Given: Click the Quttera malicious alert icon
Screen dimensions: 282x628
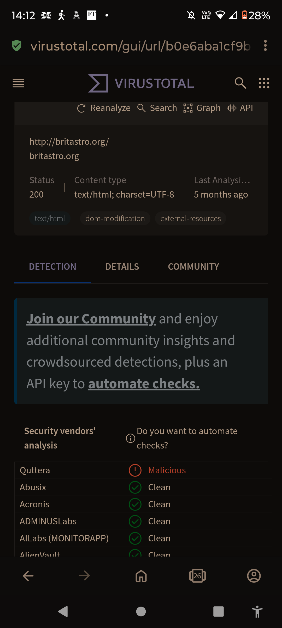Looking at the screenshot, I should click(135, 470).
